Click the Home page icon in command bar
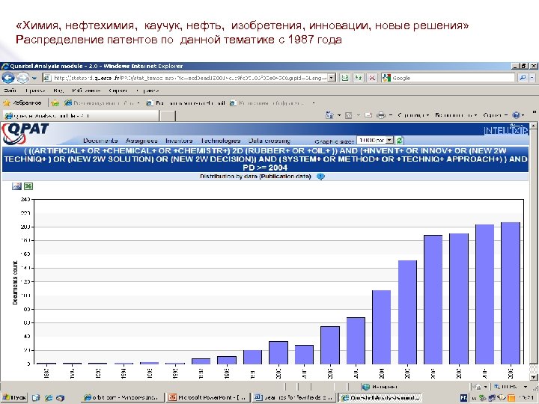 329,115
